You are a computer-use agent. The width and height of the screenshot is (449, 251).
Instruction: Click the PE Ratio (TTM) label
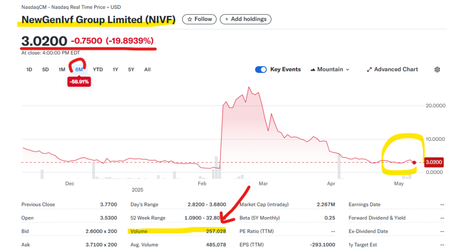[256, 231]
